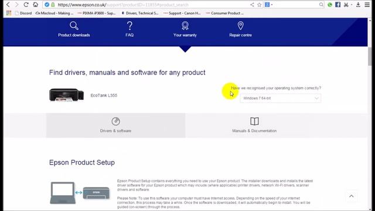Click the Your warranty ribbon icon
The image size is (375, 211).
point(185,26)
